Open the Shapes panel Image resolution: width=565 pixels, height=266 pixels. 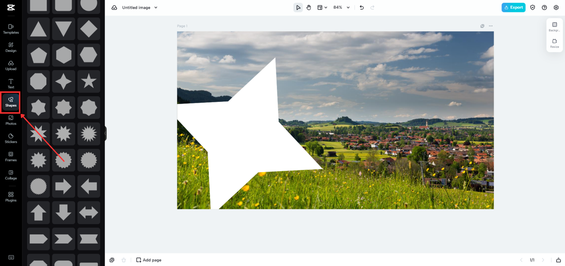tap(11, 102)
